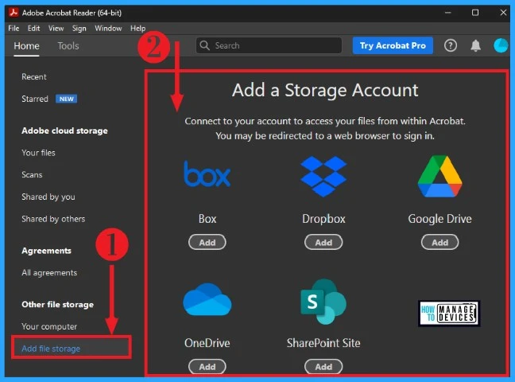Click the SharePoint Site label text
Screen dimensions: 515x382
(x=323, y=343)
